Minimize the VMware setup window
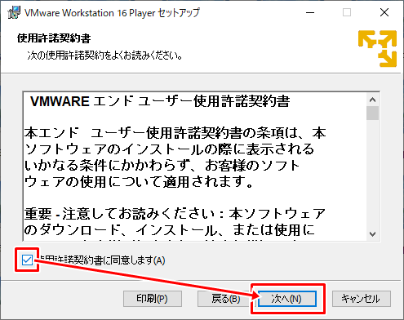 tap(310, 12)
